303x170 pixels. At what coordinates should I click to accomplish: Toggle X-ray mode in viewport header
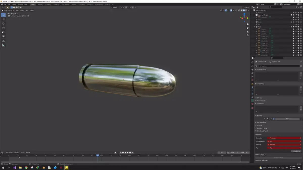tap(236, 11)
